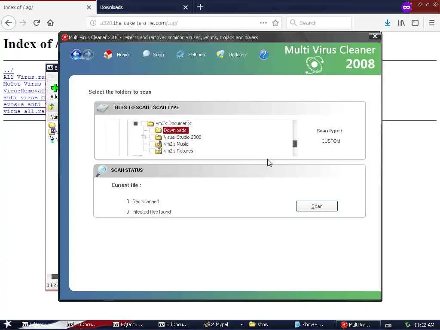Open the Scan menu item in the cleaner toolbar
This screenshot has height=330, width=440.
[x=153, y=55]
